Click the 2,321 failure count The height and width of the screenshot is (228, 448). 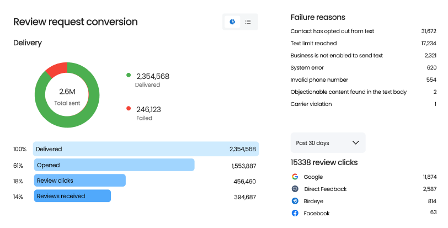pos(430,55)
